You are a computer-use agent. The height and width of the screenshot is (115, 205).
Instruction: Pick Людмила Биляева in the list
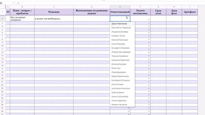coord(122,32)
